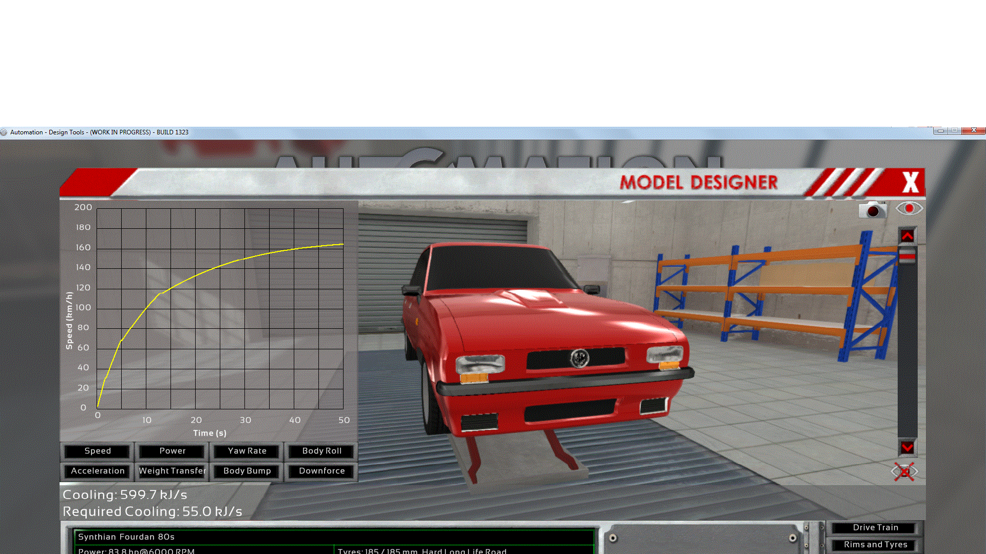Close the Model Designer with X

(911, 182)
